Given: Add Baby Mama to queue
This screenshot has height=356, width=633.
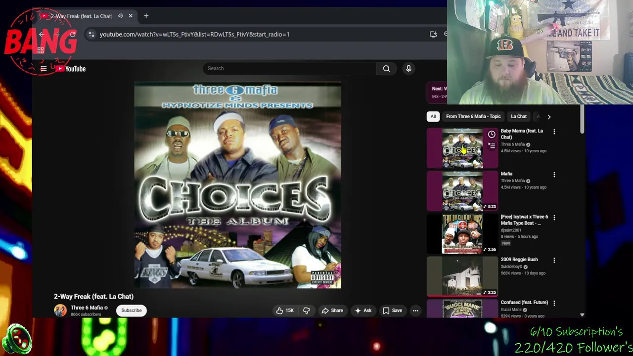Looking at the screenshot, I should [492, 146].
